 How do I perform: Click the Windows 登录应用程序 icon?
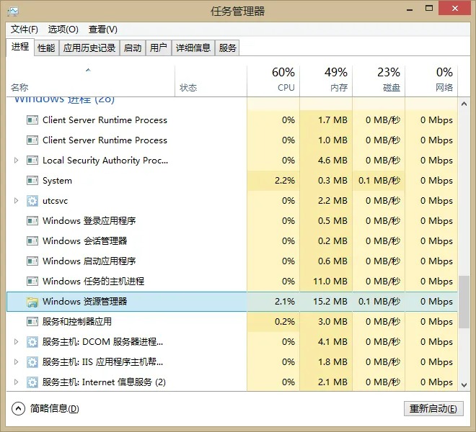32,221
